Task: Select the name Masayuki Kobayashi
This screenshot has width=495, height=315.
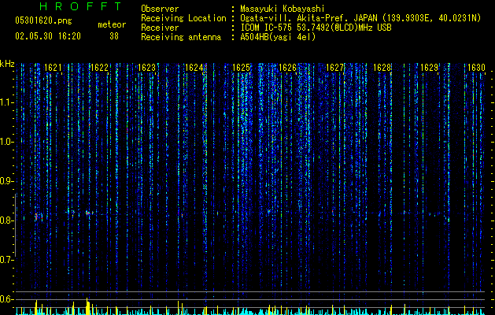Action: [x=283, y=9]
